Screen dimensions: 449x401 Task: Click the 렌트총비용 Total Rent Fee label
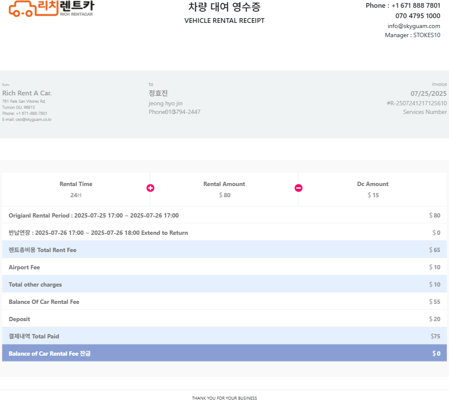point(42,250)
